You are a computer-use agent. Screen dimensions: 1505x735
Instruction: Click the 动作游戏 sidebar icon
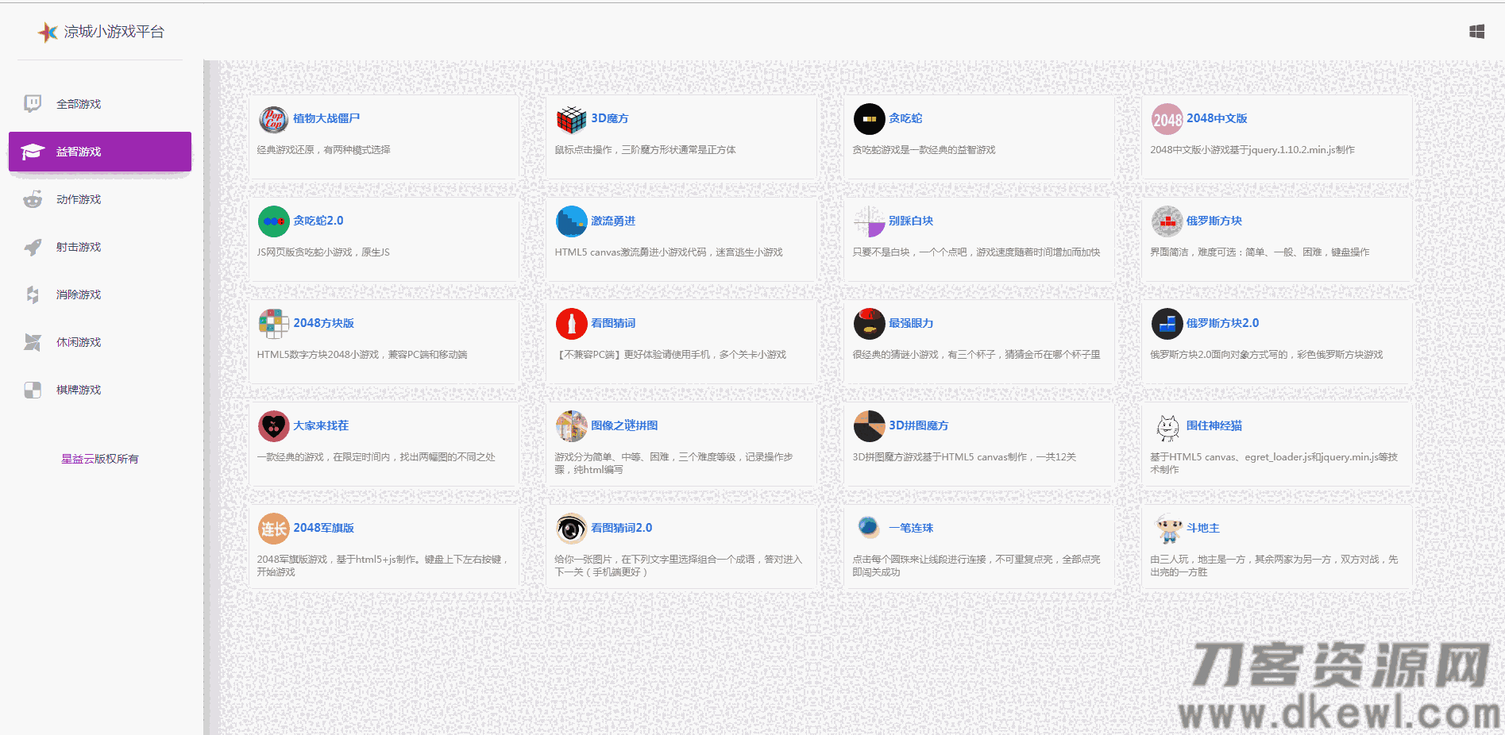tap(33, 199)
